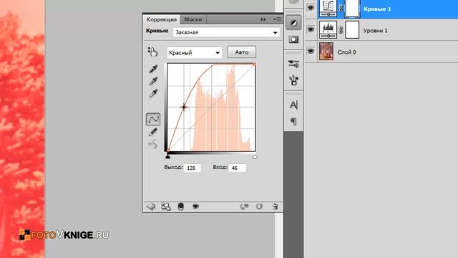Select the Уровни 1 levels thumbnail
The image size is (458, 258).
(328, 30)
